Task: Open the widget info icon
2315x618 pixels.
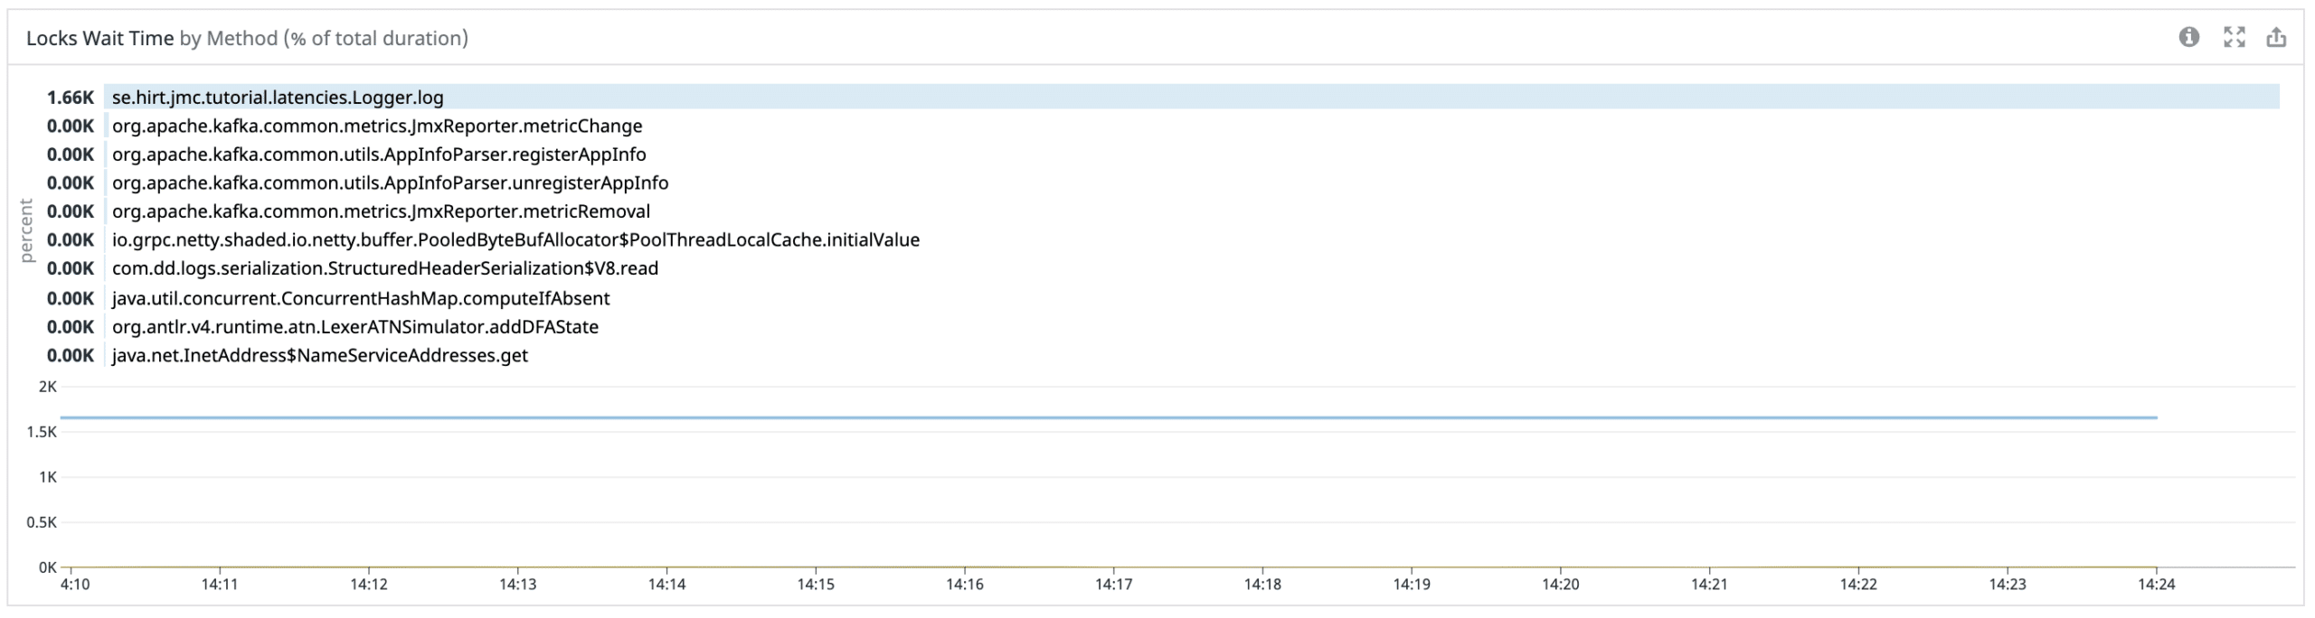Action: [2188, 38]
